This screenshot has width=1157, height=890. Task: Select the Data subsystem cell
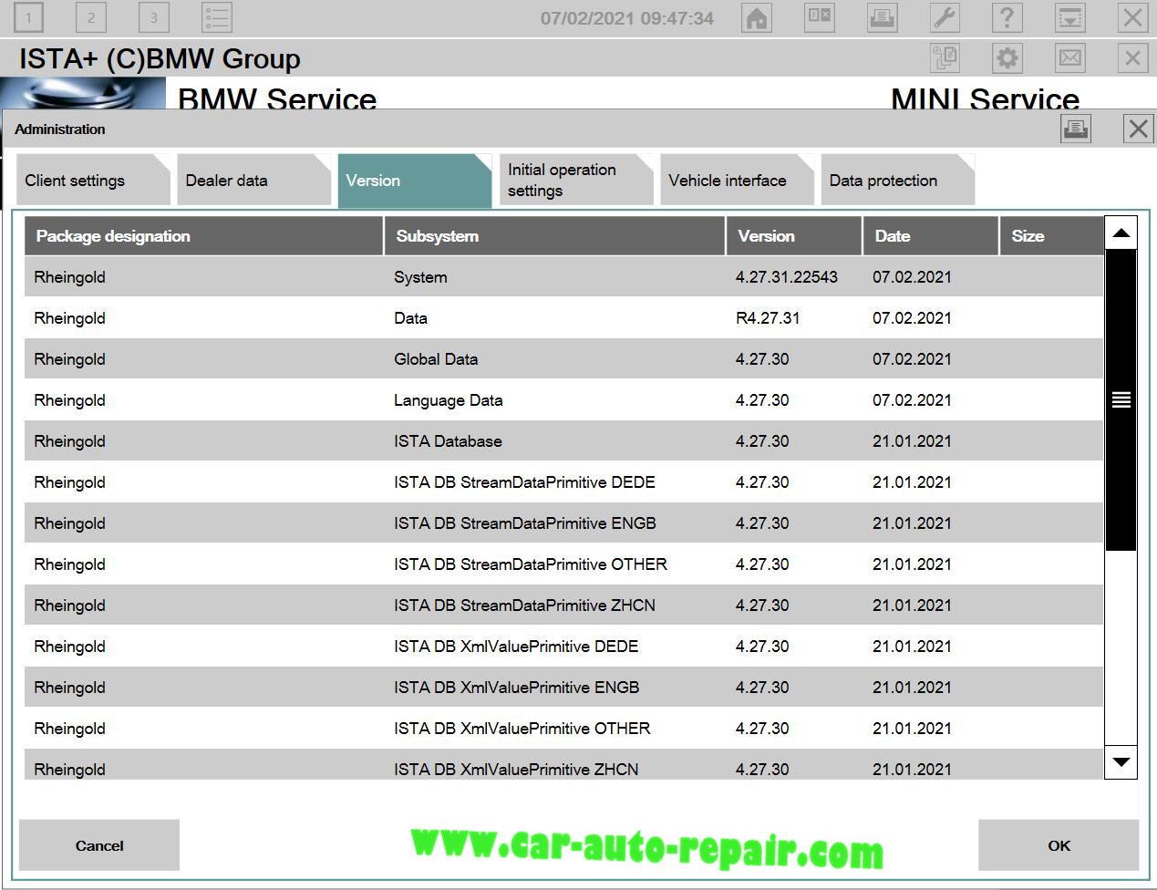click(x=410, y=318)
